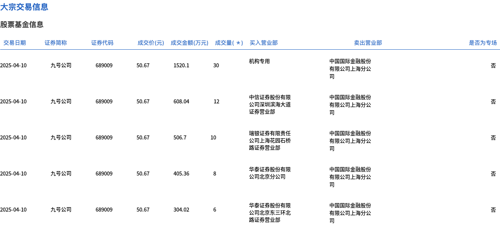Click price 50.67 in the 608.04 row

click(x=143, y=101)
